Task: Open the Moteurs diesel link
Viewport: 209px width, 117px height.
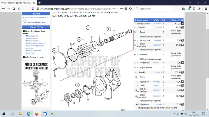Action: point(32,36)
